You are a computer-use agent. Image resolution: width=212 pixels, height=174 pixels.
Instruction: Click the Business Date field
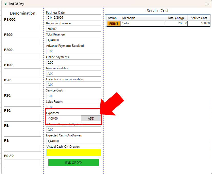pos(73,17)
